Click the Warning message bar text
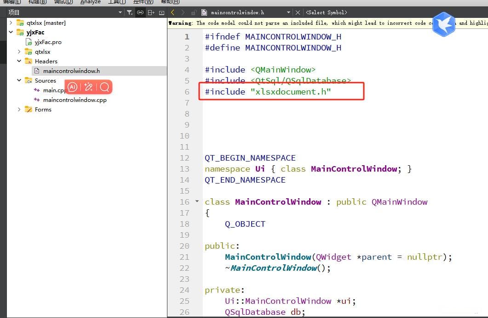Image resolution: width=488 pixels, height=318 pixels. coord(327,23)
